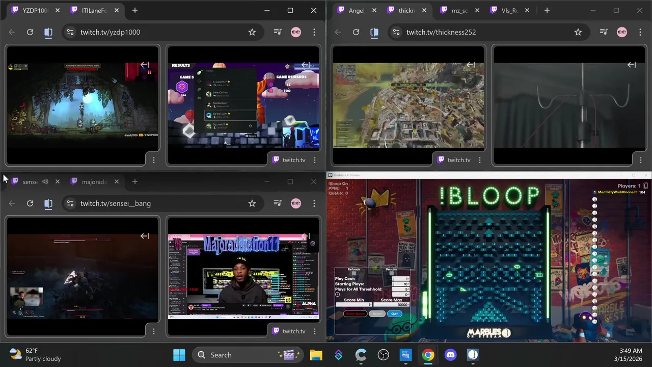The height and width of the screenshot is (367, 652).
Task: Open profile avatar in the sensei__bang window
Action: [296, 203]
